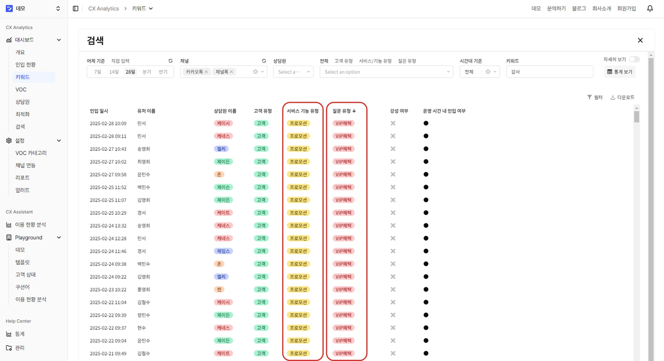This screenshot has height=361, width=664.
Task: Switch to the 고객 유형 tab
Action: tap(343, 61)
